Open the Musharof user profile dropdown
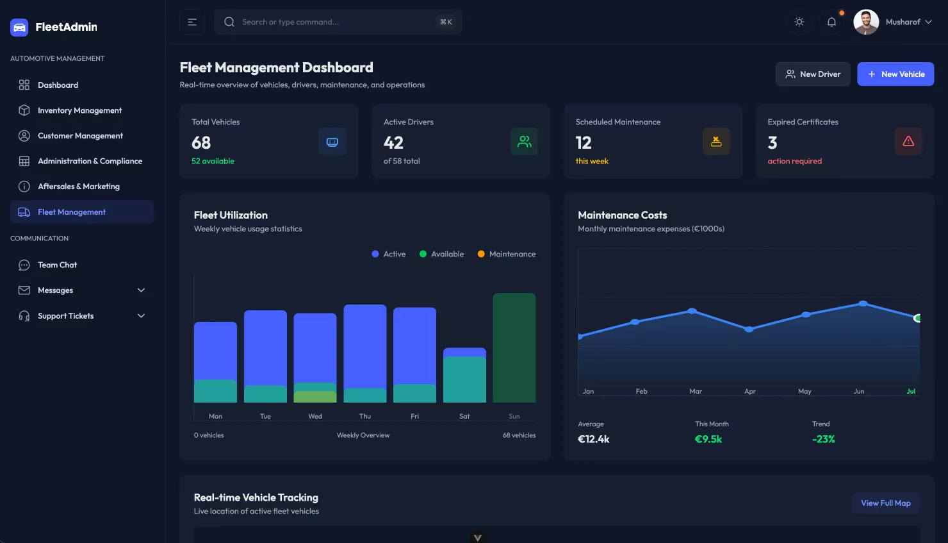Screen dimensions: 948x543 893,22
